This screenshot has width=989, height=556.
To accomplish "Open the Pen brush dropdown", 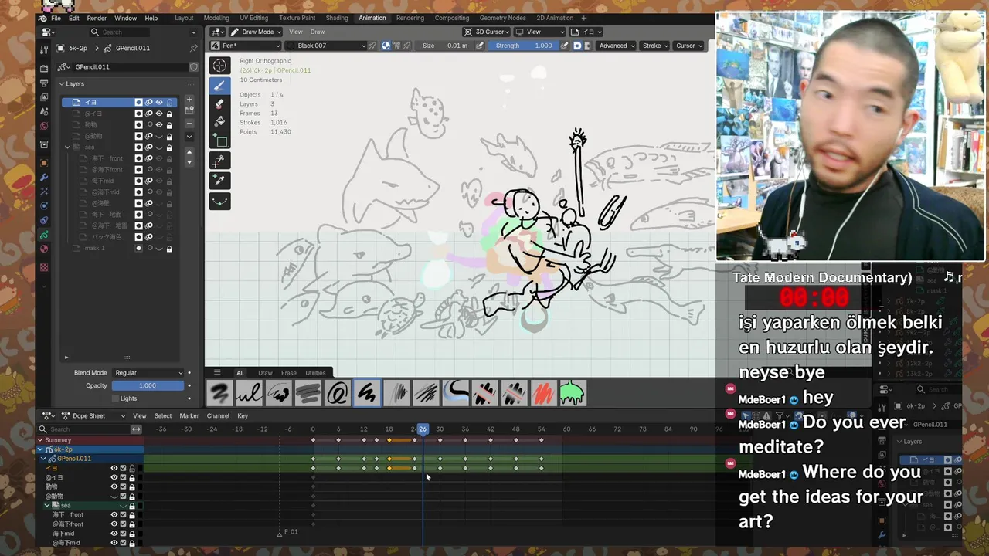I will (x=245, y=46).
